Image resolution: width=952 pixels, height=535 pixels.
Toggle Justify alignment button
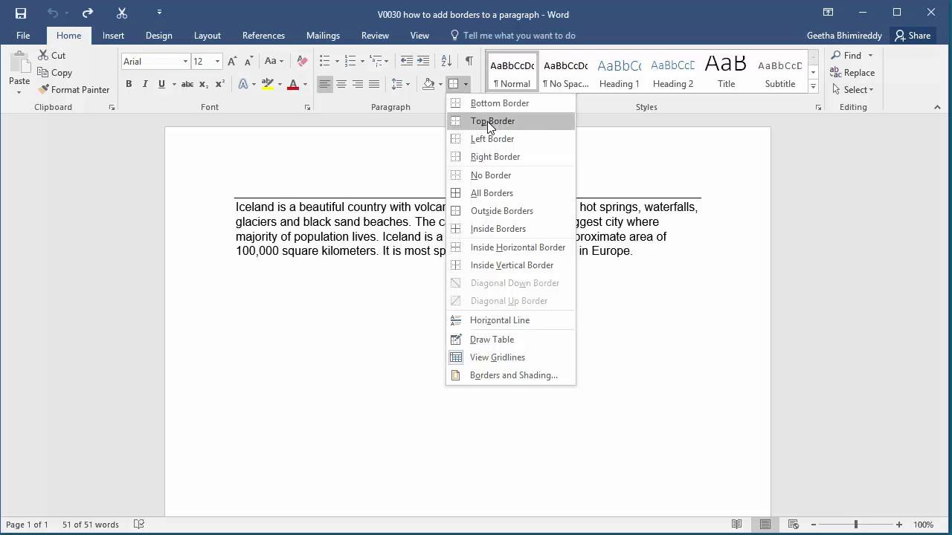tap(374, 84)
